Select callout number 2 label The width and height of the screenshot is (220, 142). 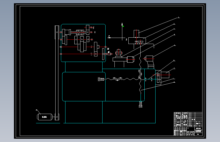pyautogui.click(x=174, y=24)
